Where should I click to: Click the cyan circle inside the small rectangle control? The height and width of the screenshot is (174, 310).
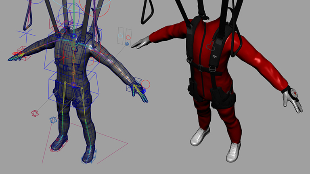tap(121, 35)
